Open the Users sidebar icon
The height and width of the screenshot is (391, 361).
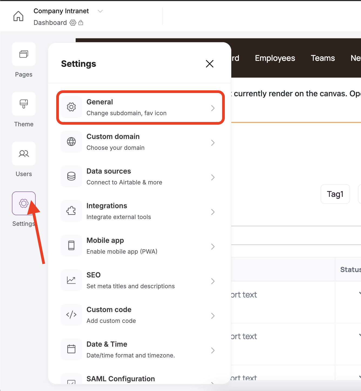coord(24,154)
